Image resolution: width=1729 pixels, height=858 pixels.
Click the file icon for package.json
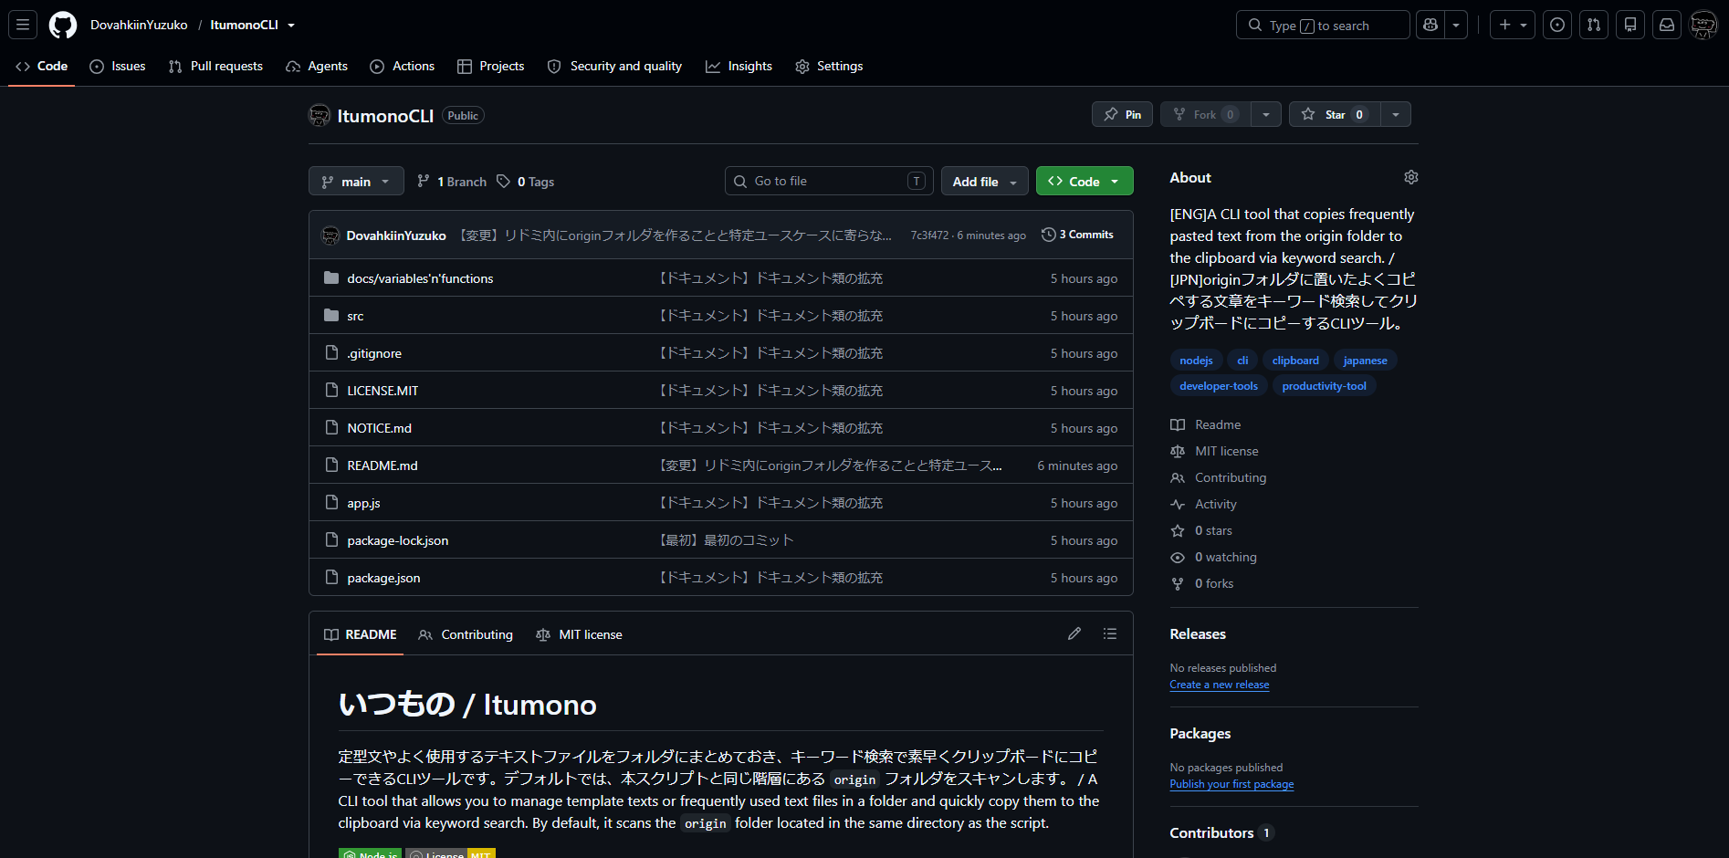[x=331, y=577]
